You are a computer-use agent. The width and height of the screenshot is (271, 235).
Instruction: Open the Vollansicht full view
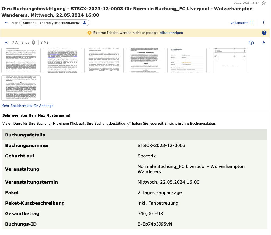pos(242,23)
